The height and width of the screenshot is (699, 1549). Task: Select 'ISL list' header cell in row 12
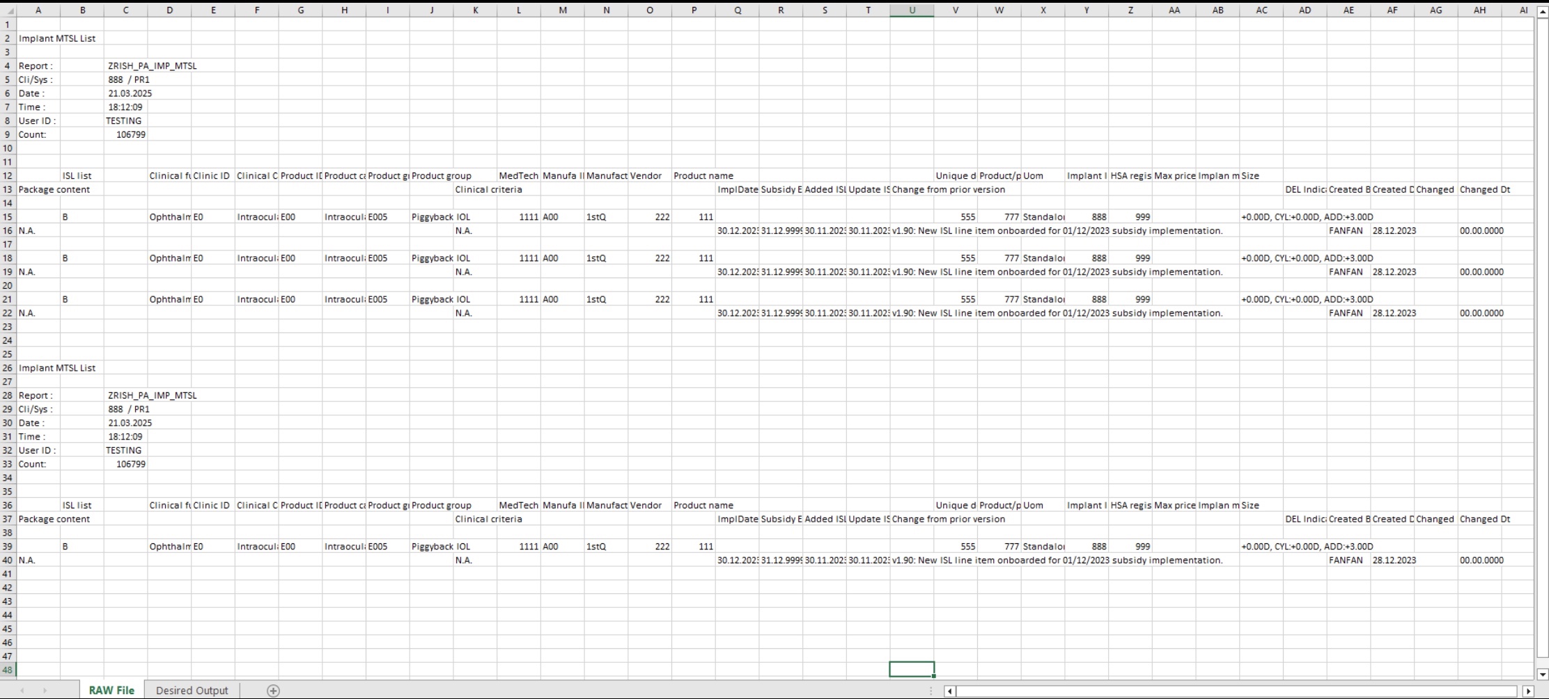tap(77, 176)
